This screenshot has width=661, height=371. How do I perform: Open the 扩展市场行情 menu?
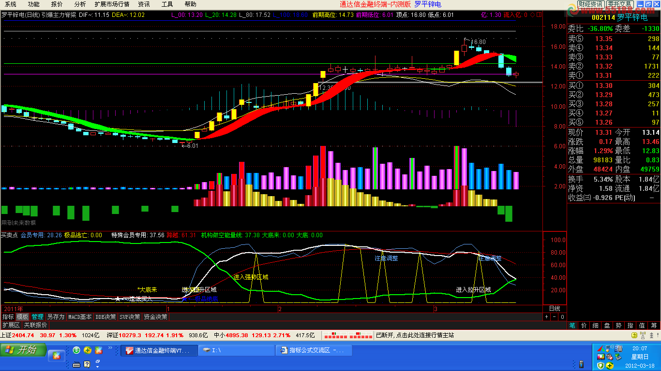click(x=112, y=4)
